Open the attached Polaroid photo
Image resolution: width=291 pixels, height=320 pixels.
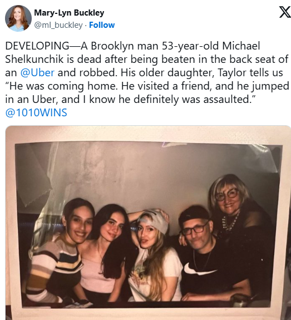[x=148, y=223]
